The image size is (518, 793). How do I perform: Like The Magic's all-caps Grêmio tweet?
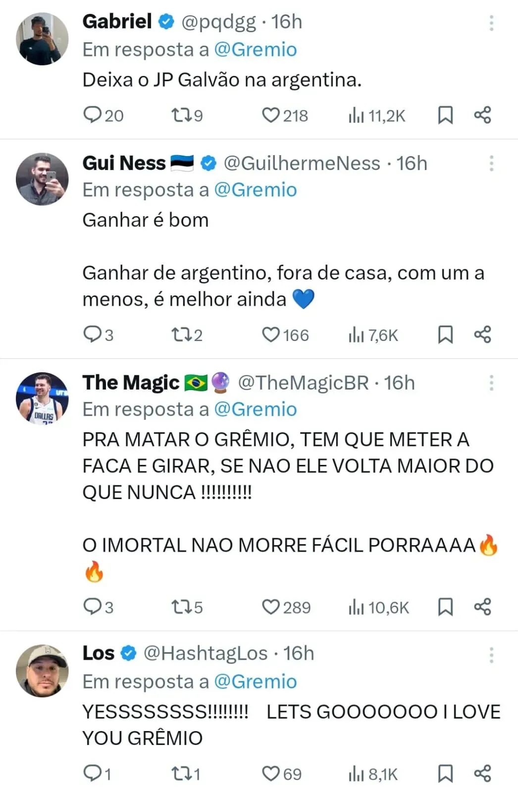tap(271, 607)
